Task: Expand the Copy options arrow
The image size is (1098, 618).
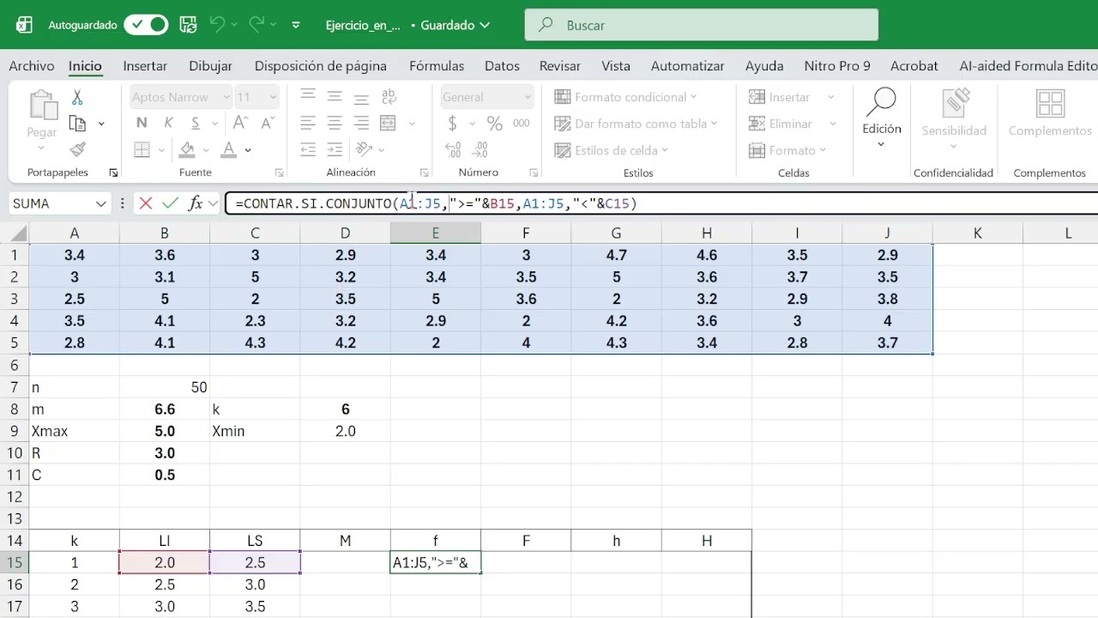Action: [101, 124]
